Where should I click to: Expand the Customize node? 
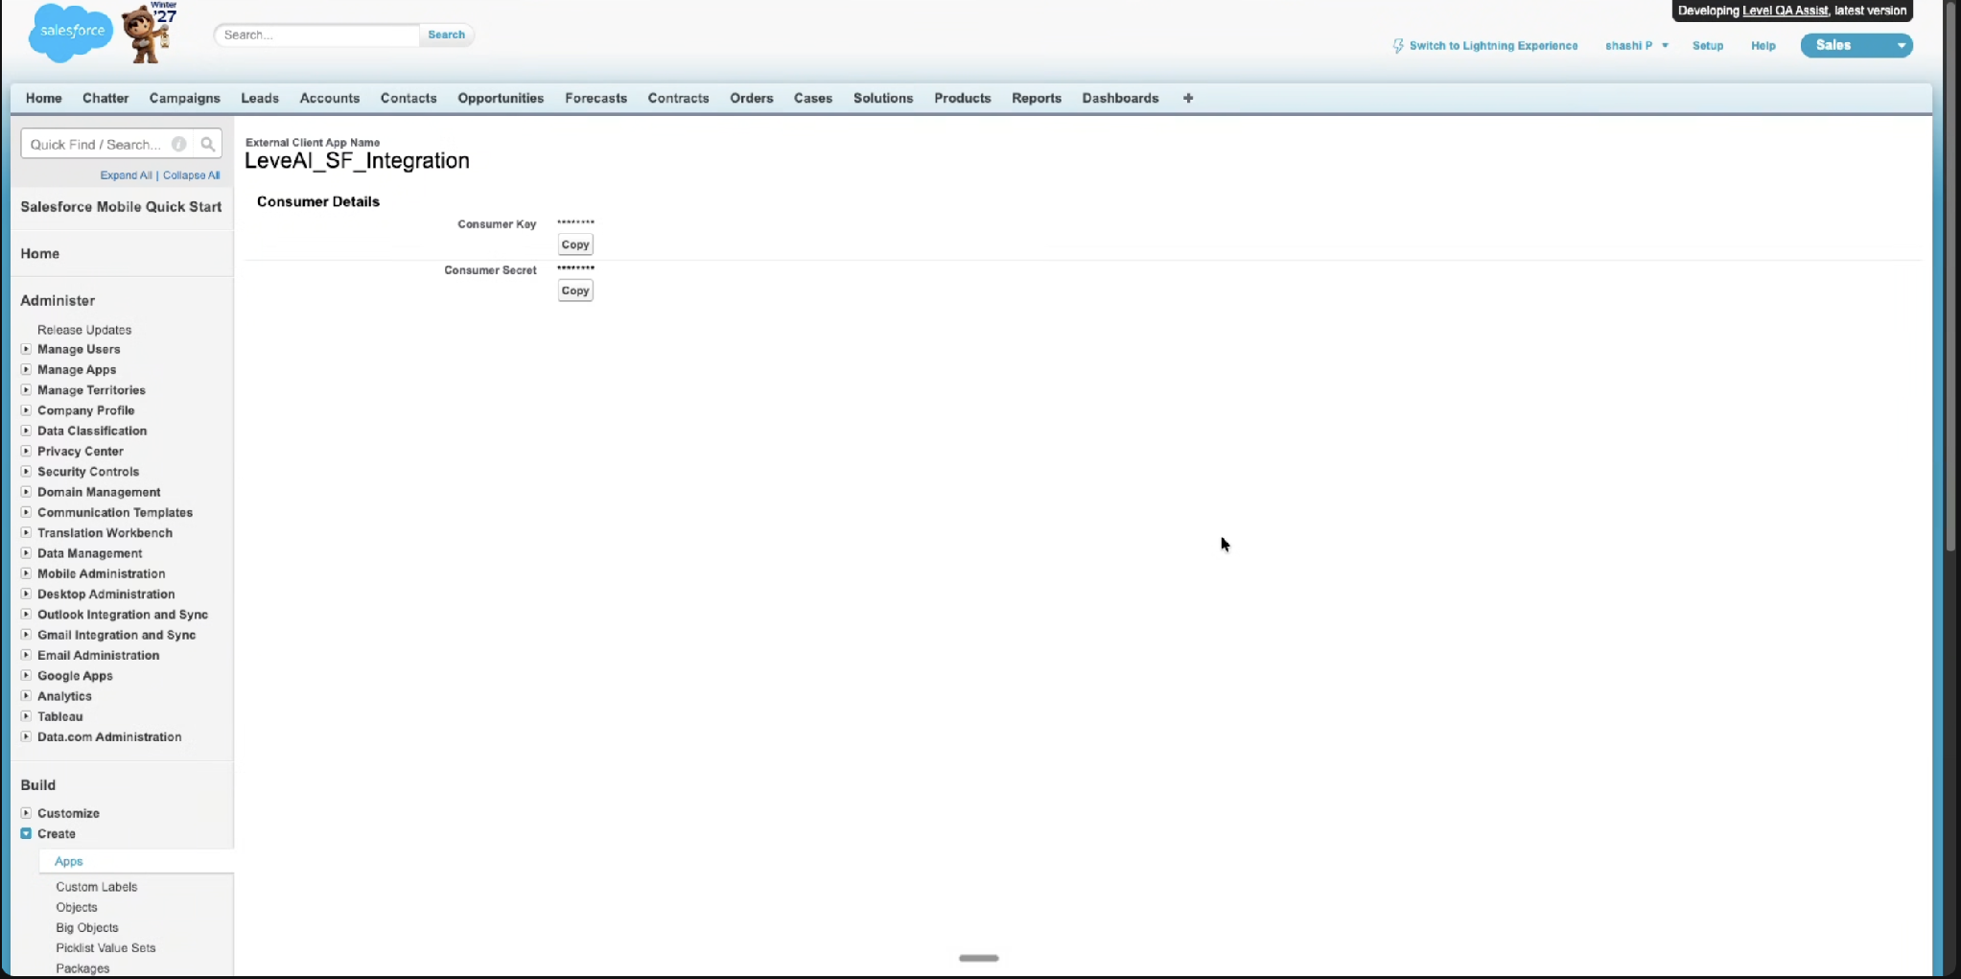(x=26, y=813)
